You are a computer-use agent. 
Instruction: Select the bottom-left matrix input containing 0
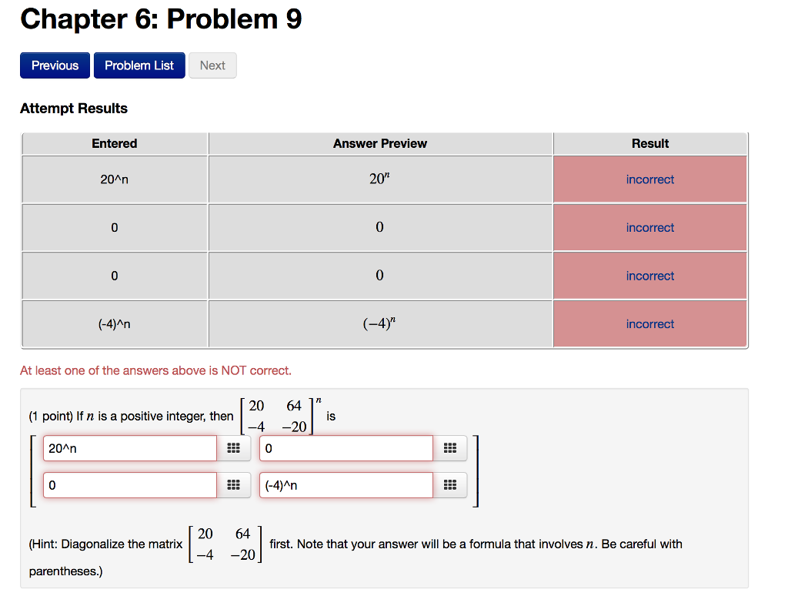point(129,484)
